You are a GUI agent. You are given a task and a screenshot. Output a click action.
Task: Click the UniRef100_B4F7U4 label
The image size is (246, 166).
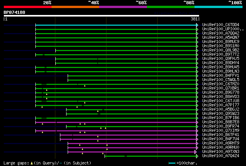[221, 139]
